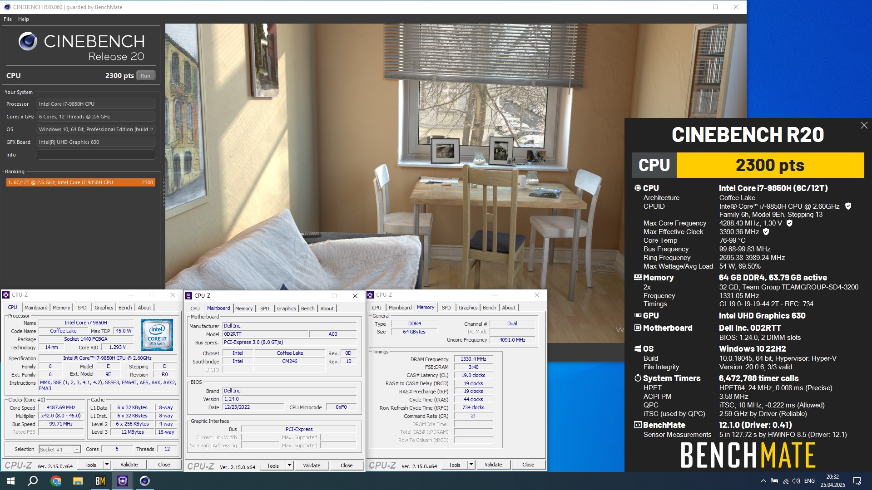Screen dimensions: 872x490
Task: Click Cinebench title bar app icon
Action: point(7,7)
